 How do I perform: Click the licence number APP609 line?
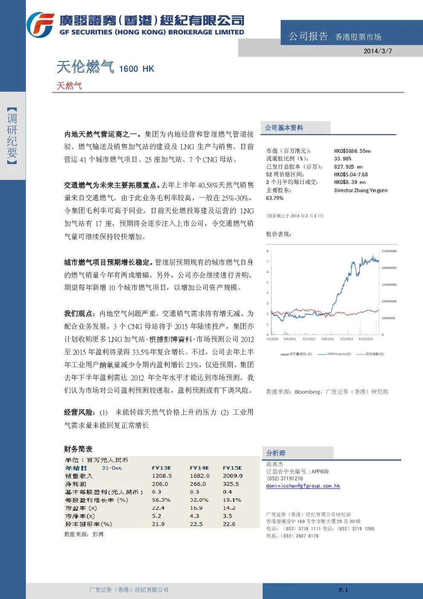click(297, 472)
